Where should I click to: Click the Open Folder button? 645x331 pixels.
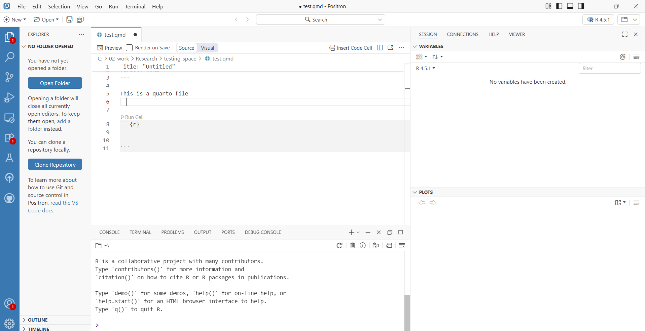click(55, 83)
